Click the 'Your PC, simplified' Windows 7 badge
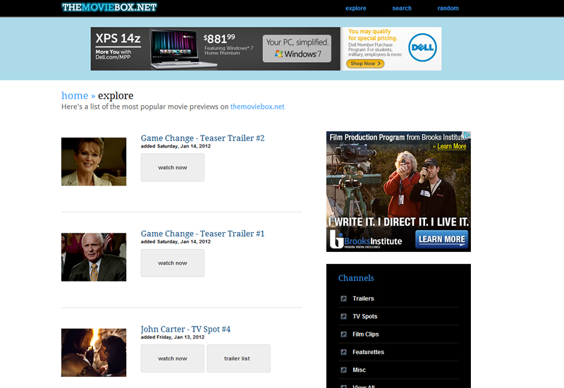This screenshot has width=564, height=388. coord(297,48)
